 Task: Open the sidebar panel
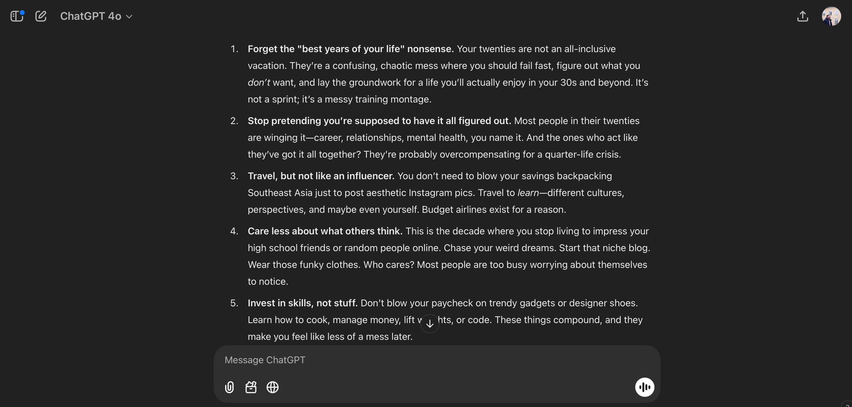[x=17, y=16]
